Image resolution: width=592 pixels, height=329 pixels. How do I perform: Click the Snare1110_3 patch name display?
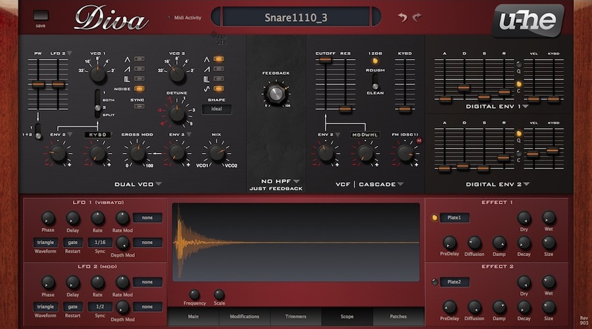(296, 17)
